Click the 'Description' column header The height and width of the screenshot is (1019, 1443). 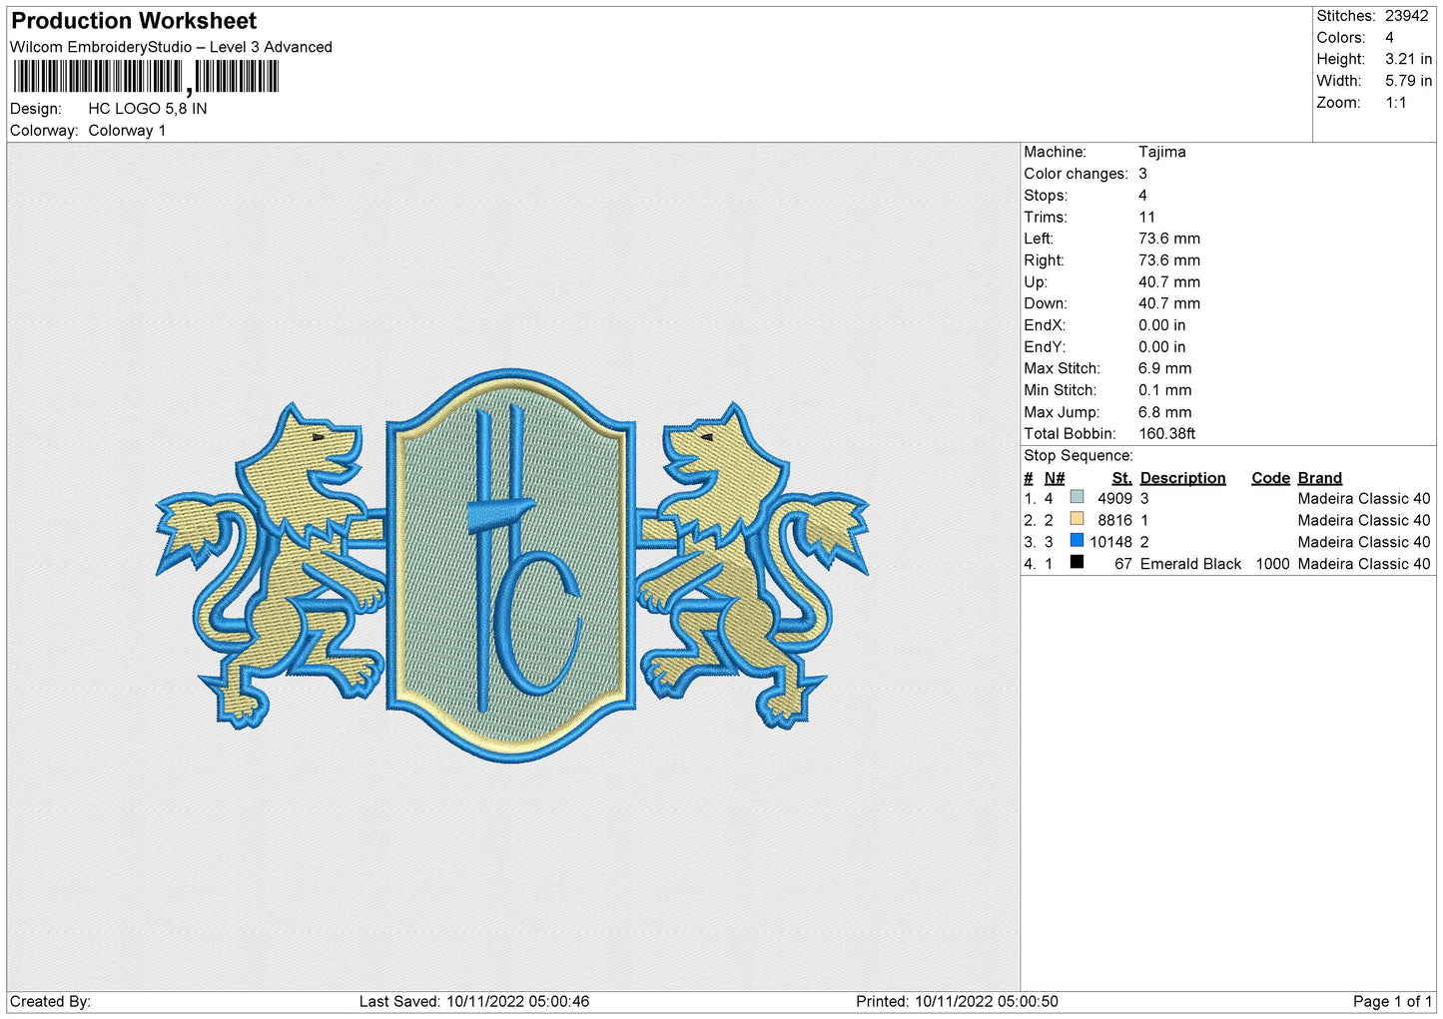[x=1183, y=478]
